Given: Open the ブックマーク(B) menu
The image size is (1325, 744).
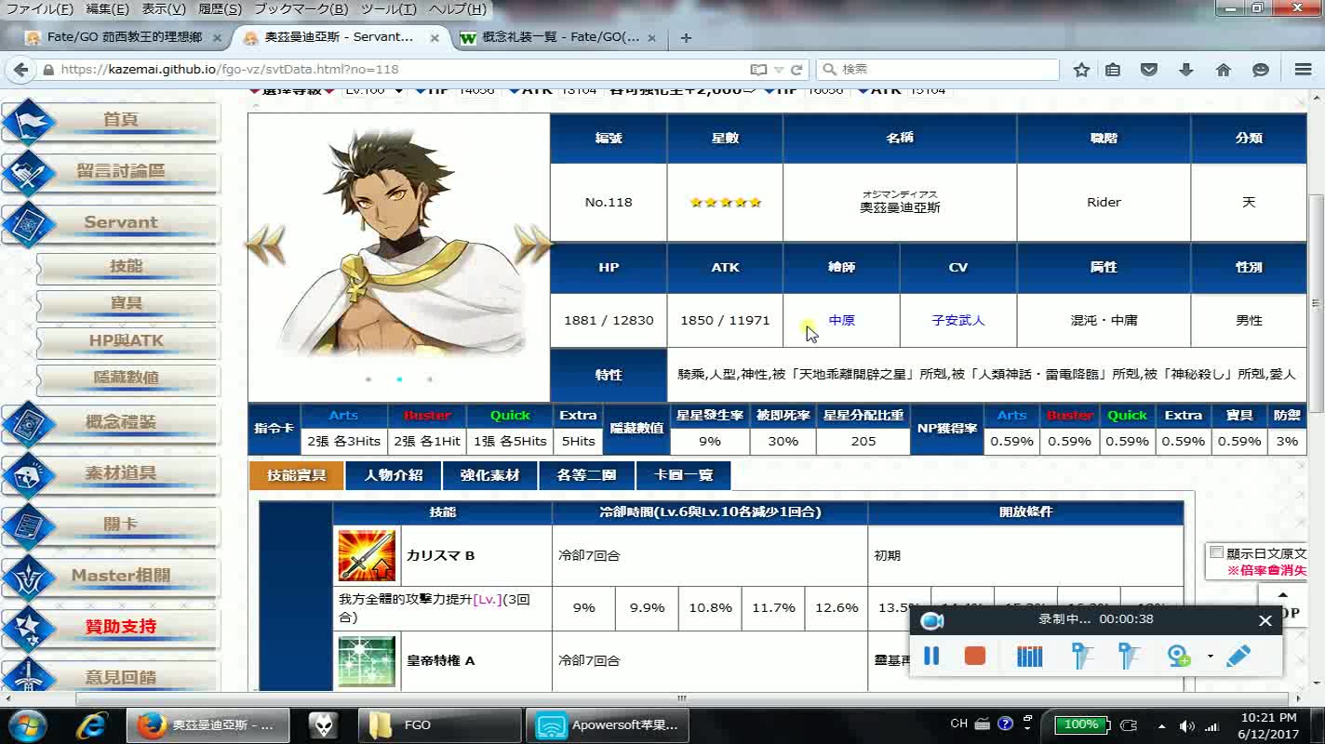Looking at the screenshot, I should tap(301, 9).
